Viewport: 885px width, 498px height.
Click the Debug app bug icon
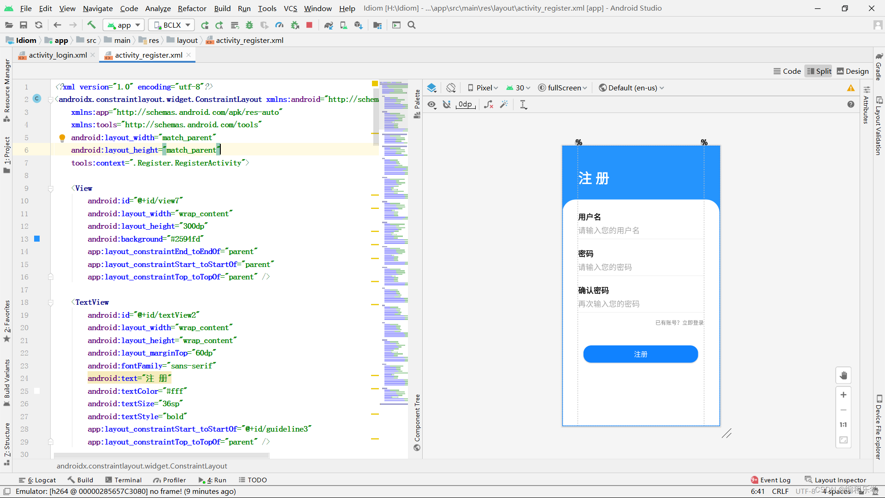click(249, 25)
